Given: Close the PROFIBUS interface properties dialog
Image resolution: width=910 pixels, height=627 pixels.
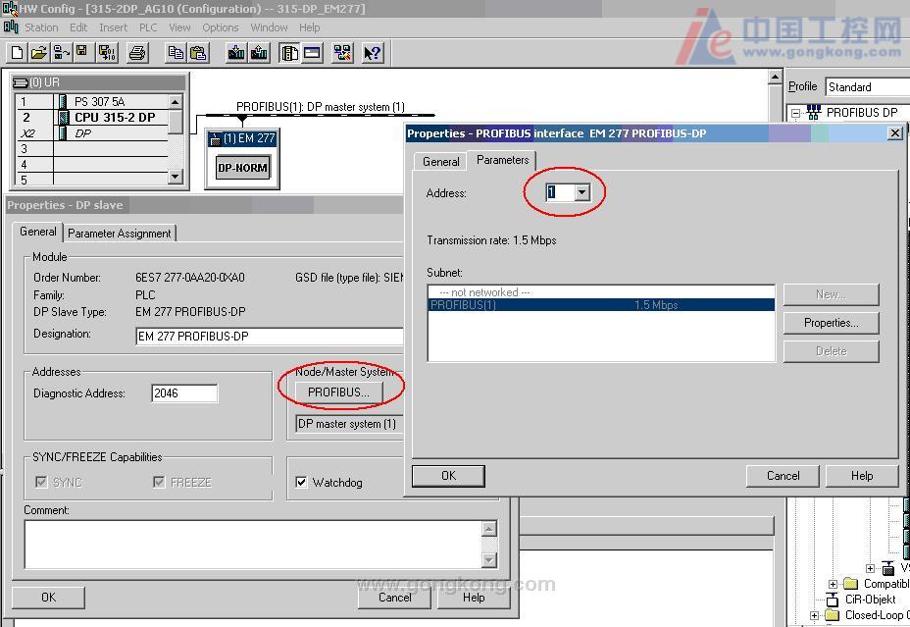Looking at the screenshot, I should point(895,133).
